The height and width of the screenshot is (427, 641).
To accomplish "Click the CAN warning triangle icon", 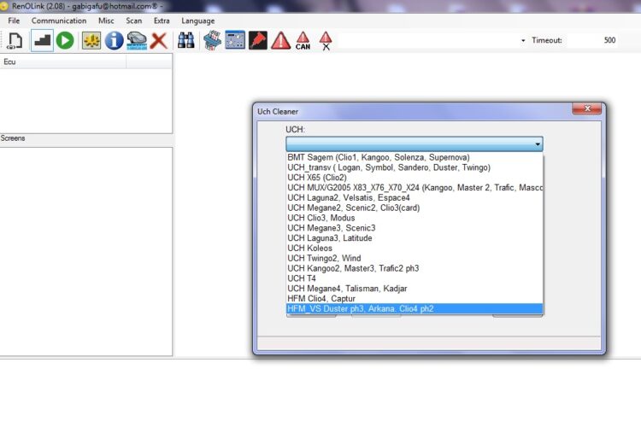I will pyautogui.click(x=303, y=40).
